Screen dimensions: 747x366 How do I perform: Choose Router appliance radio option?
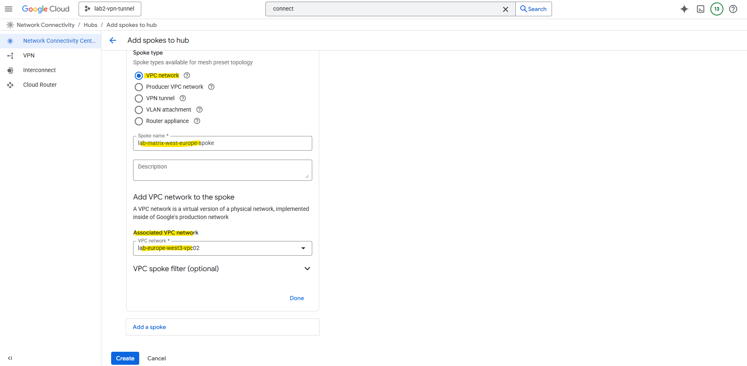139,121
